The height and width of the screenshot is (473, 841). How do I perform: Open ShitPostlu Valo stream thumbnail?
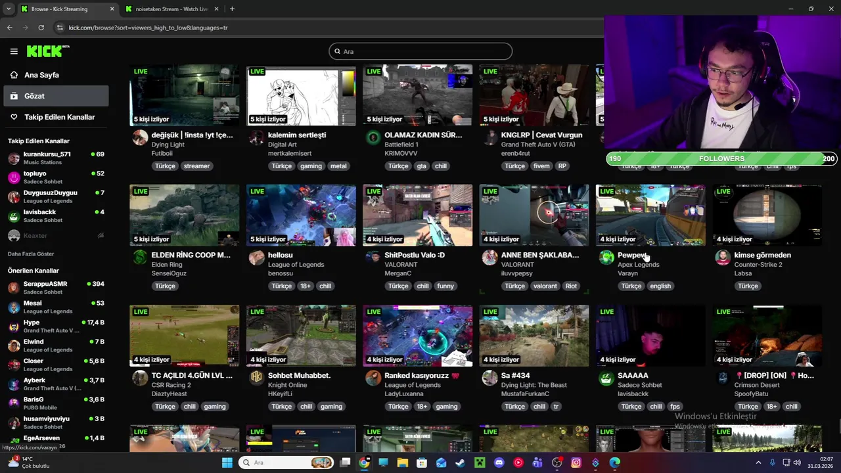pos(417,215)
